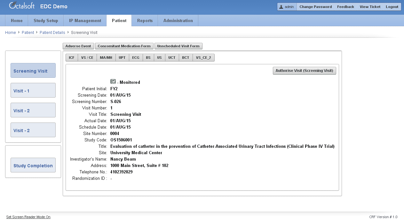Click Authorise Visit (Screening Visit) button
The image size is (404, 222).
(304, 71)
